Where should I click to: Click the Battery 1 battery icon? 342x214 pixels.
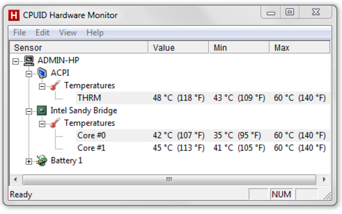[x=41, y=161]
